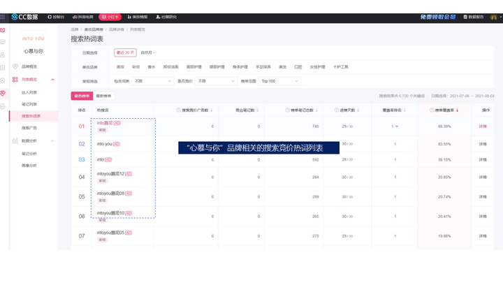This screenshot has height=283, width=503.
Task: Select the 最近 30 天 date option
Action: [125, 52]
